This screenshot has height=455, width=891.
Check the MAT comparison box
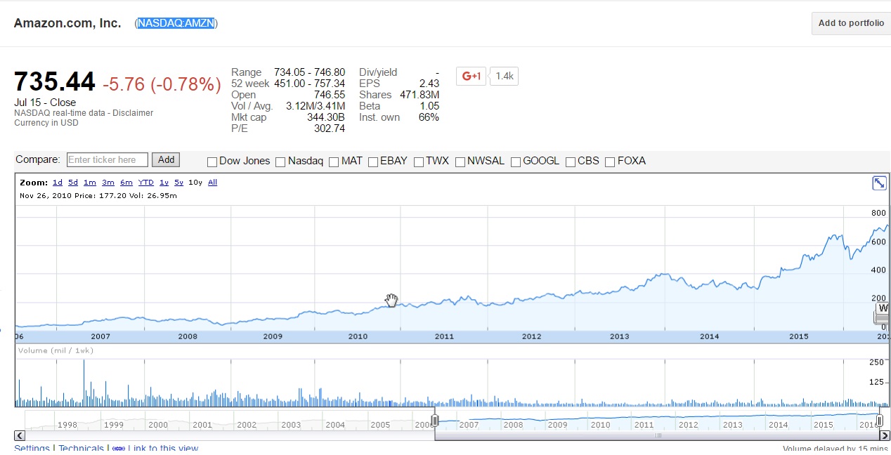(x=334, y=162)
